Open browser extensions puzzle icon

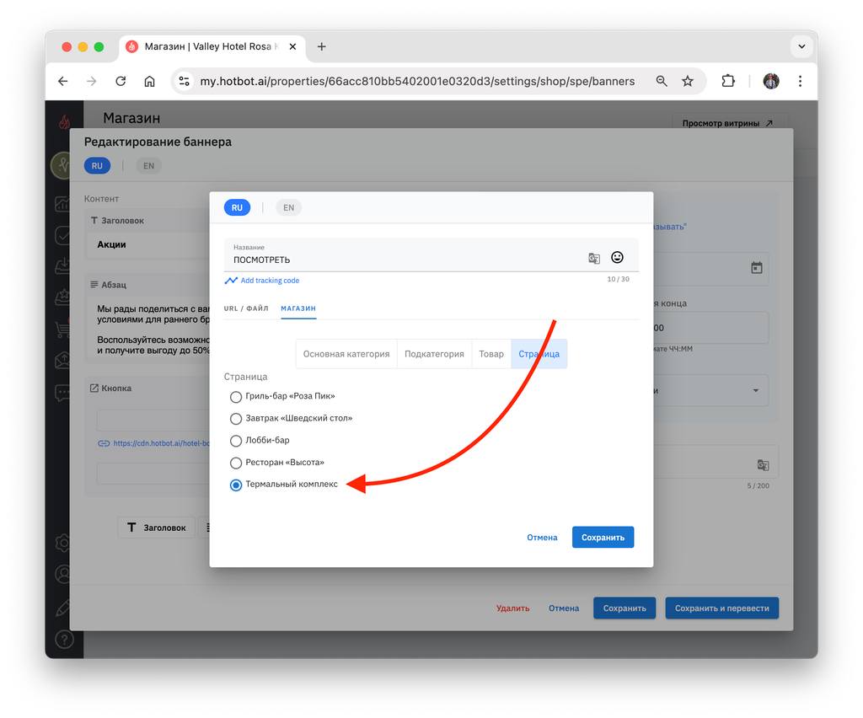pos(727,82)
